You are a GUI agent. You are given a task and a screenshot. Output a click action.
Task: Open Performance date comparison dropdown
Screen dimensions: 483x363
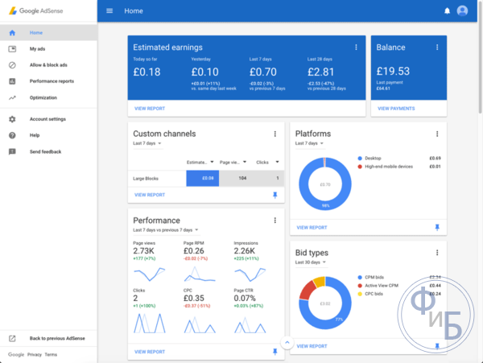point(166,230)
